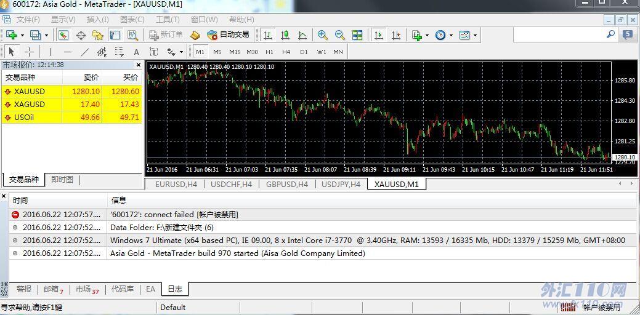The width and height of the screenshot is (640, 315).
Task: Select the horizontal line drawing tool
Action: pyautogui.click(x=68, y=52)
